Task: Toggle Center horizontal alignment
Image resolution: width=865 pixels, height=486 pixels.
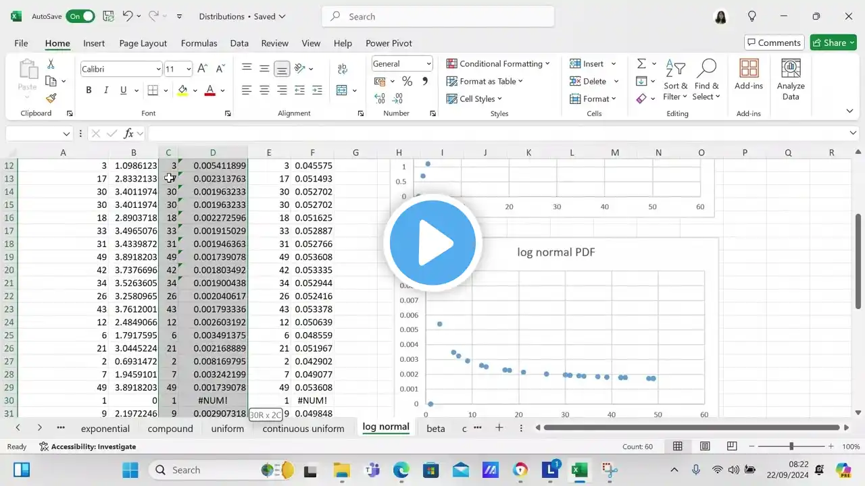Action: tap(264, 90)
